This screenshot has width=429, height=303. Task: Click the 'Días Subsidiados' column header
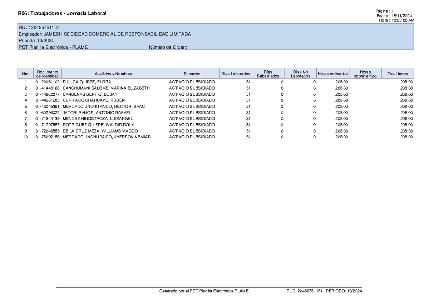[268, 74]
